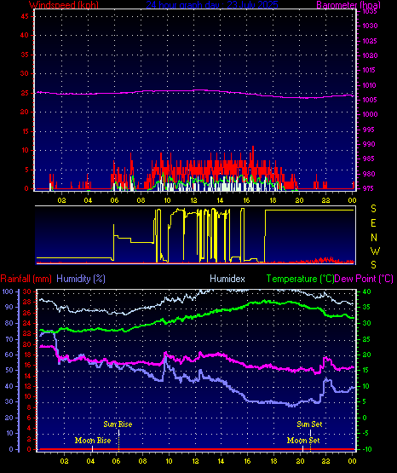Click the 'Dew Point (°C)' legend label

pos(364,279)
